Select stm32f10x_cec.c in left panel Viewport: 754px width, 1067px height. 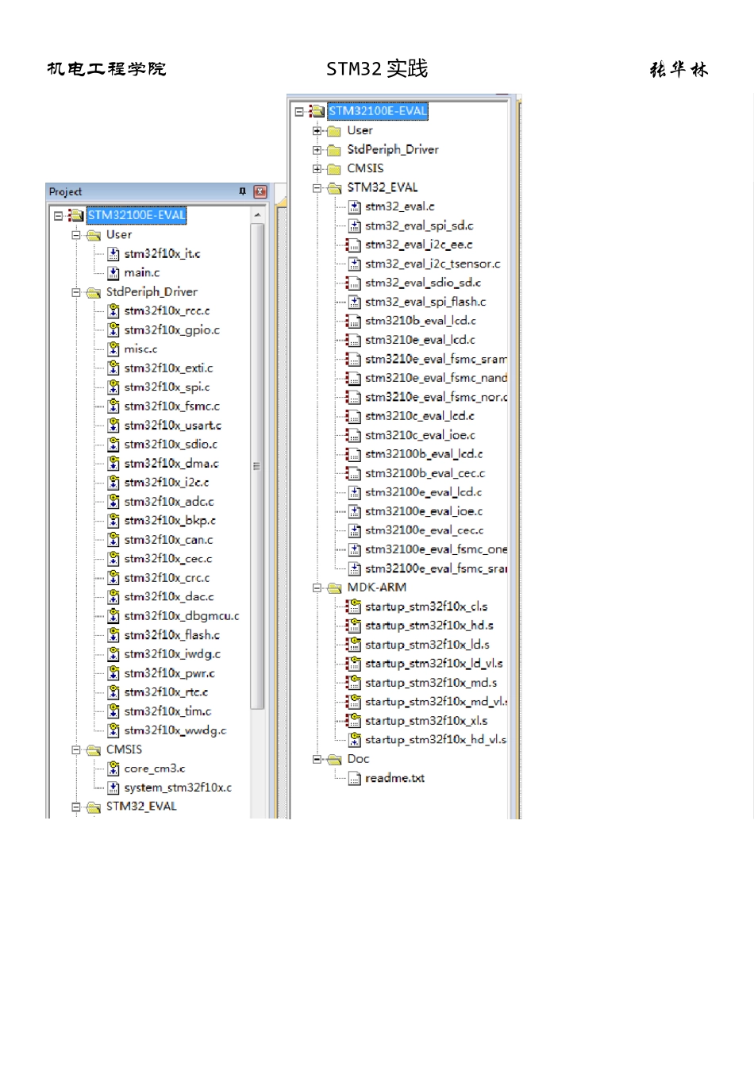click(168, 559)
